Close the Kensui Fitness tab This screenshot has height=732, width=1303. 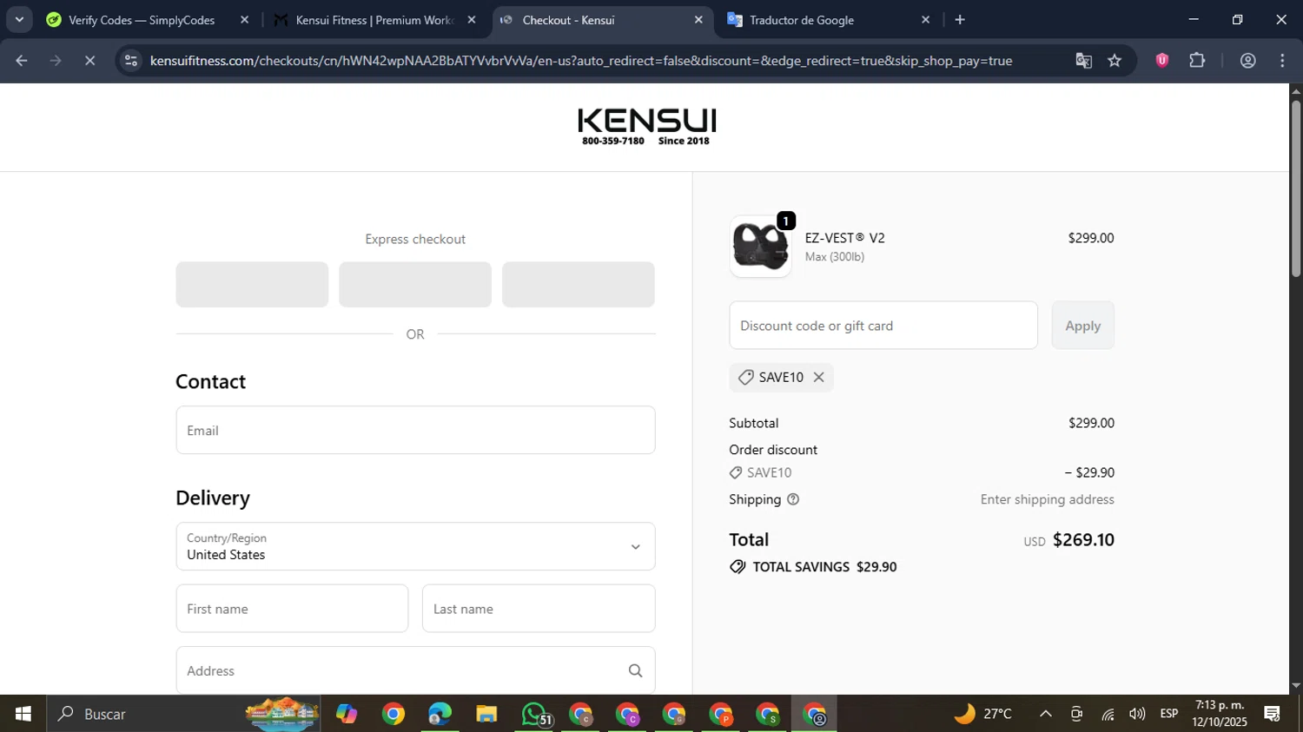(471, 19)
